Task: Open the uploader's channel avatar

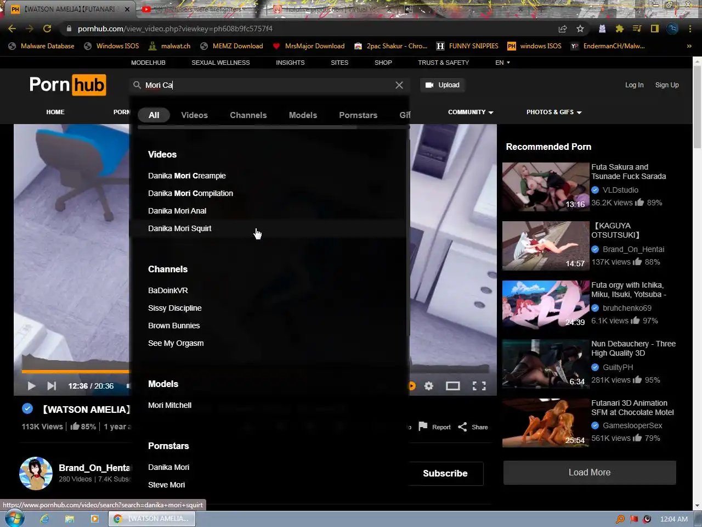Action: [x=36, y=473]
